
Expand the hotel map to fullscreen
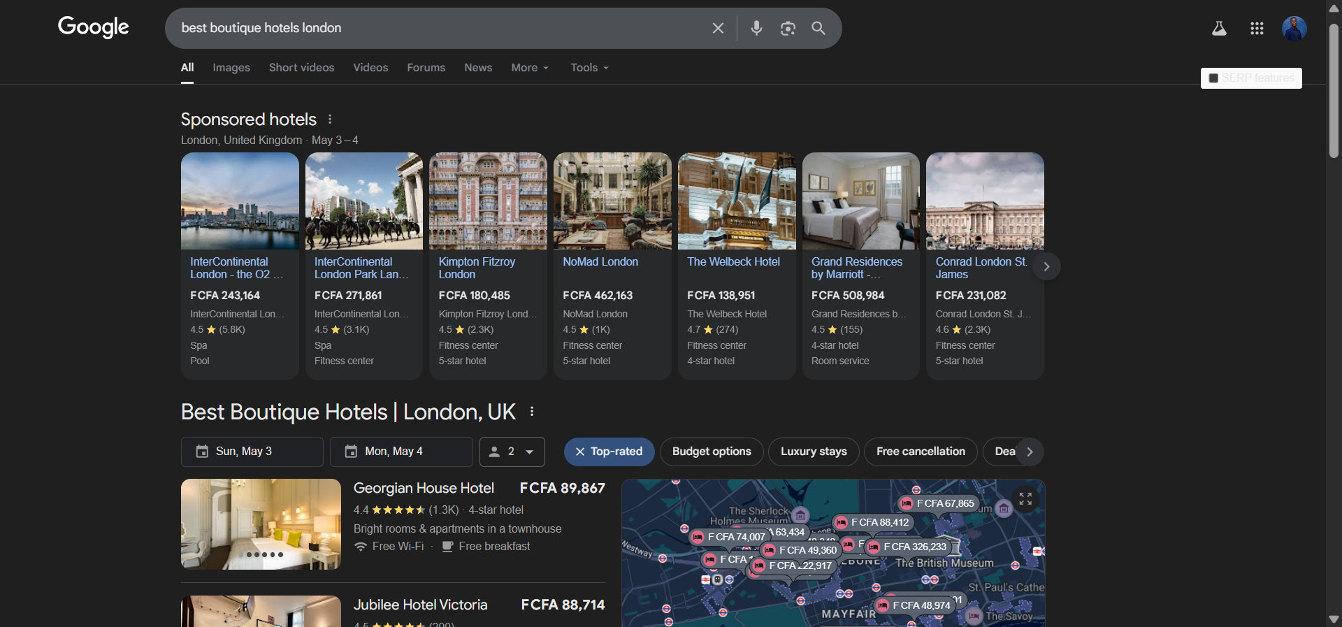(x=1025, y=498)
